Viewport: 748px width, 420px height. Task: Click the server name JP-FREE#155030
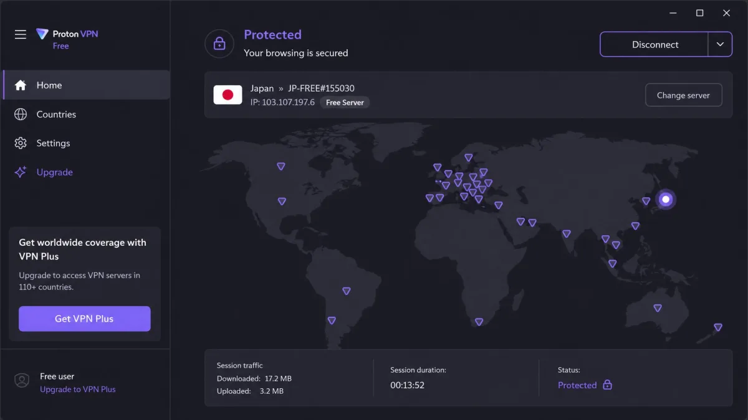(x=321, y=88)
